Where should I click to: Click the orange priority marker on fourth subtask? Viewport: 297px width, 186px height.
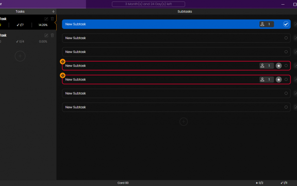(63, 61)
